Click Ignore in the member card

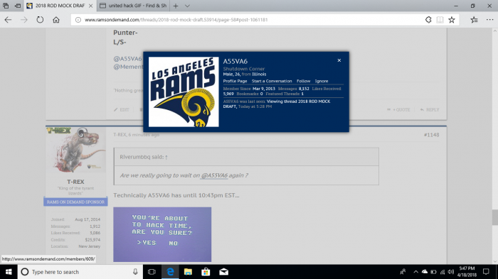point(322,81)
